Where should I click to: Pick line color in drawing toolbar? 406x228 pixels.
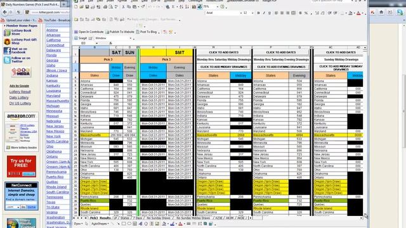click(173, 224)
